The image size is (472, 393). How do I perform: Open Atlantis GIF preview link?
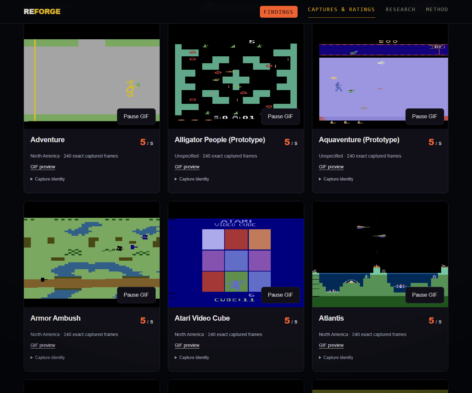coord(331,345)
